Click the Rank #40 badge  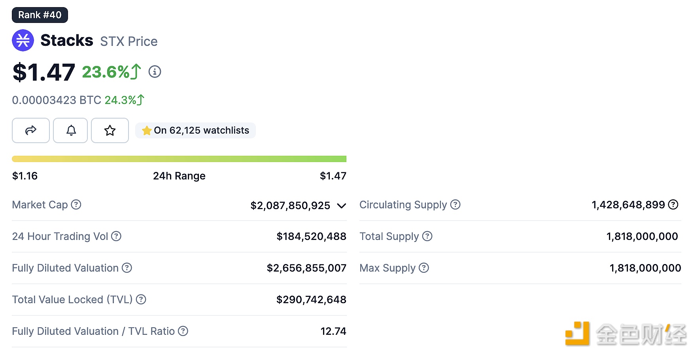pyautogui.click(x=40, y=15)
